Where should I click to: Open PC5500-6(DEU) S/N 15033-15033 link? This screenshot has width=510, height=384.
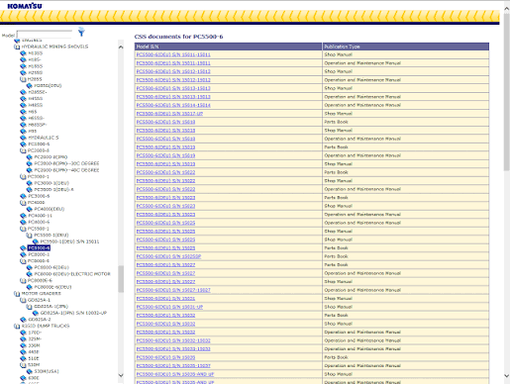[173, 349]
